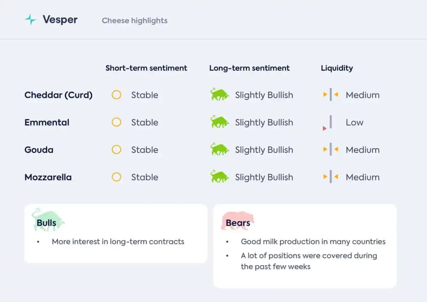The width and height of the screenshot is (427, 302).
Task: Click the Liquidity column header
Action: pyautogui.click(x=337, y=68)
